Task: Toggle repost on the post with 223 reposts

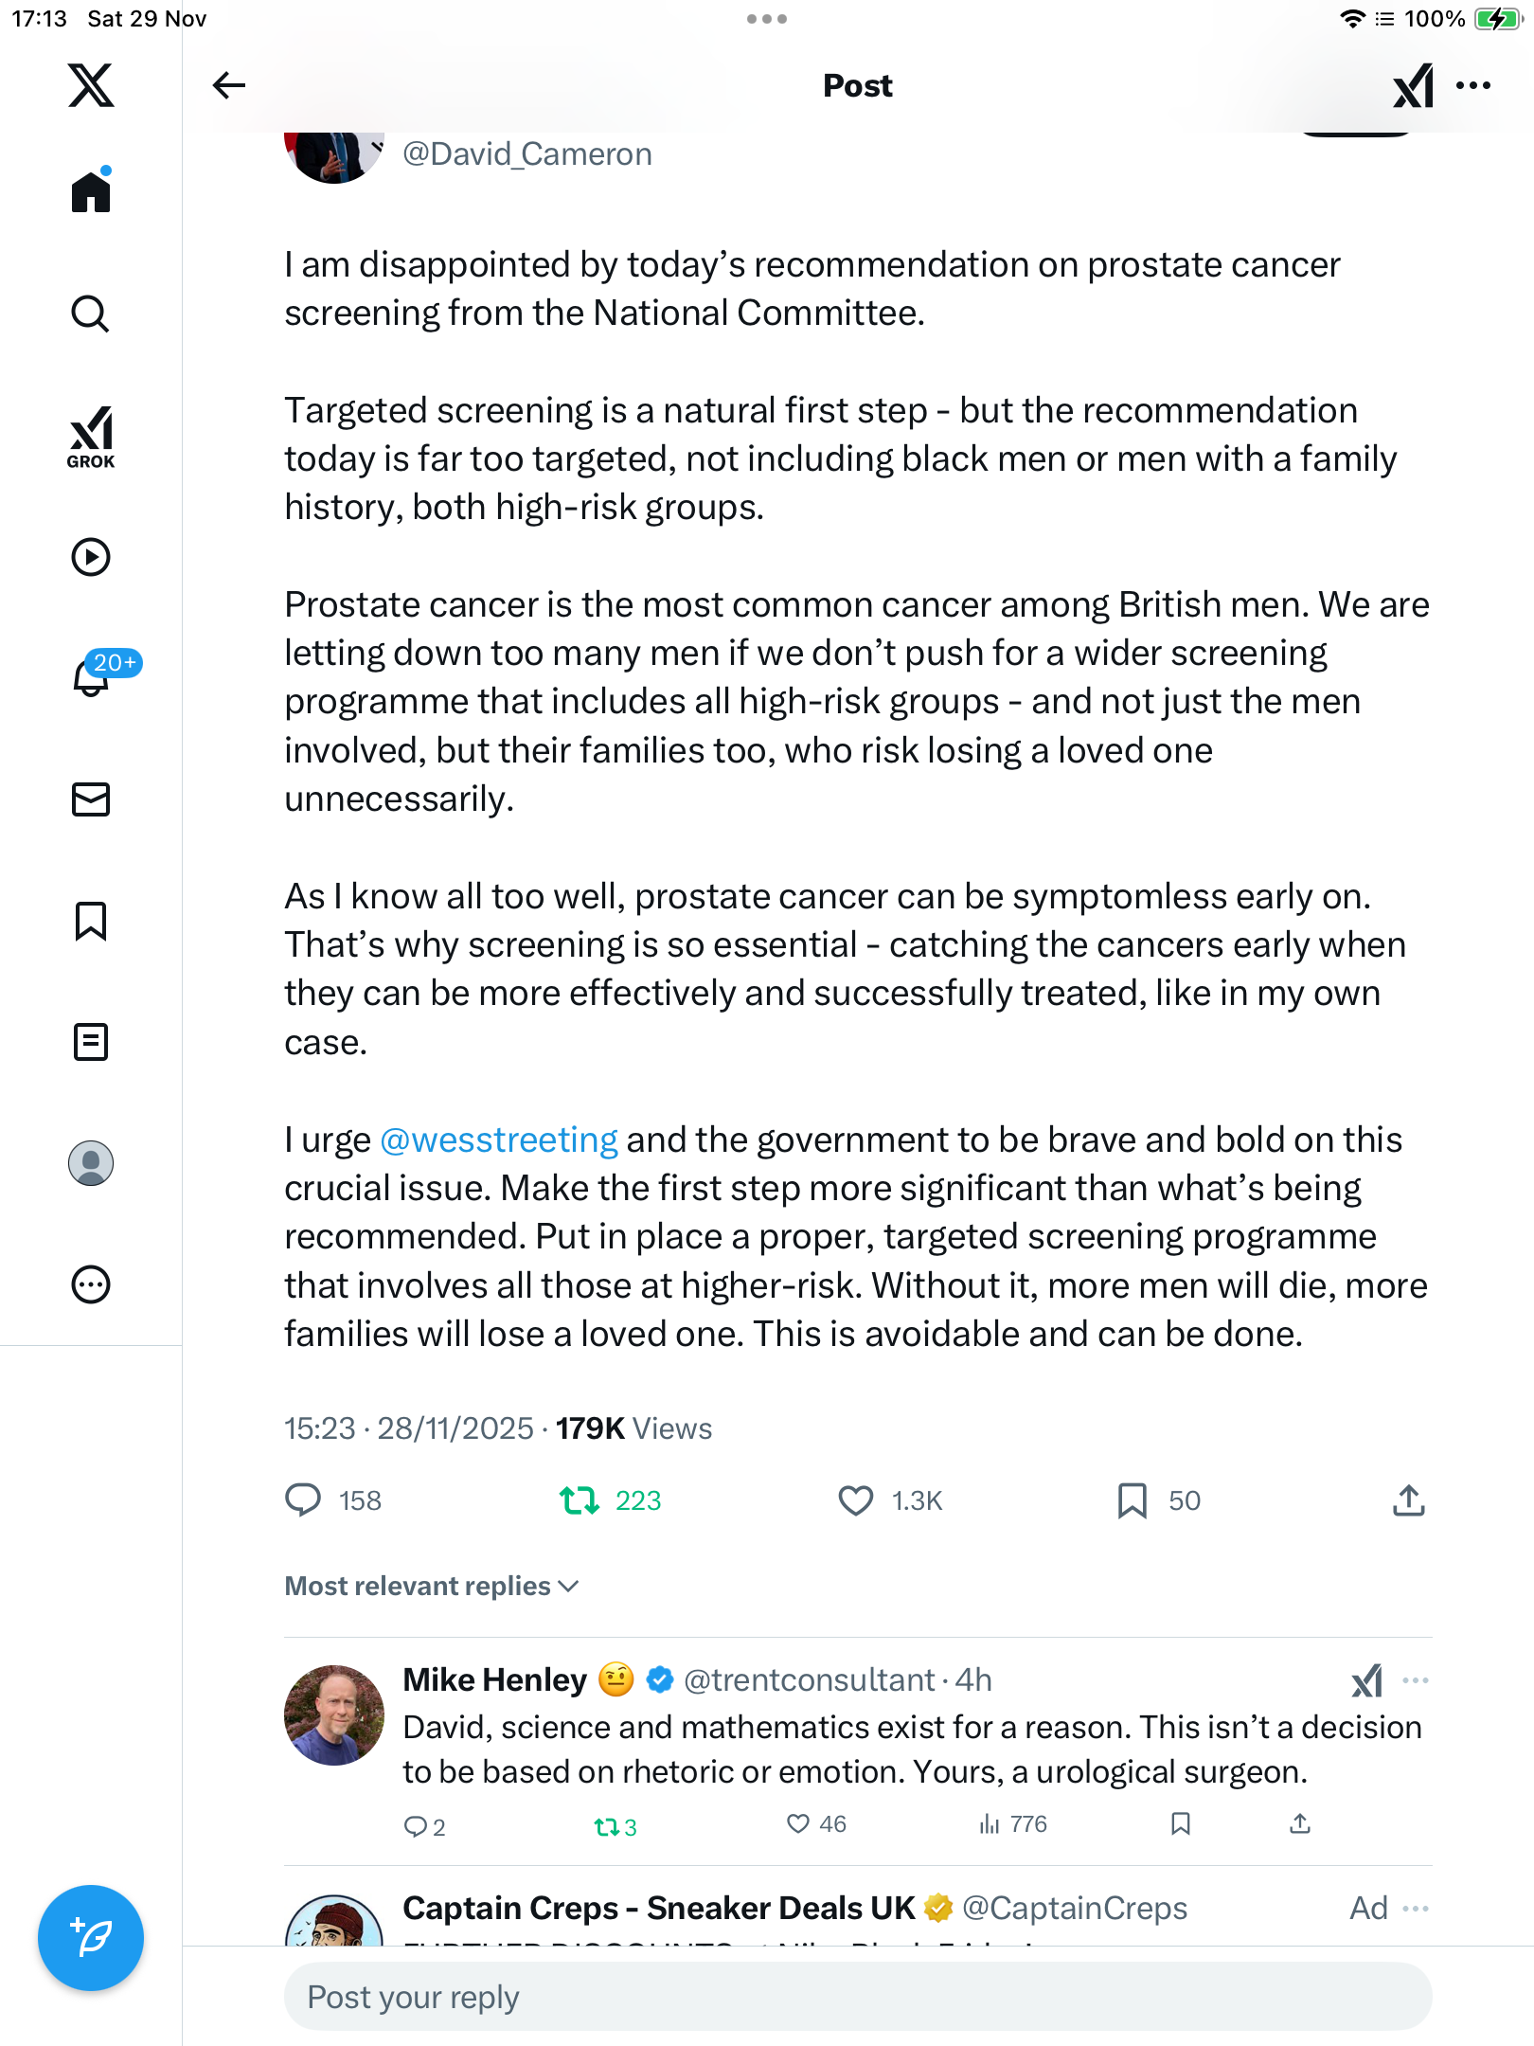Action: [x=580, y=1500]
